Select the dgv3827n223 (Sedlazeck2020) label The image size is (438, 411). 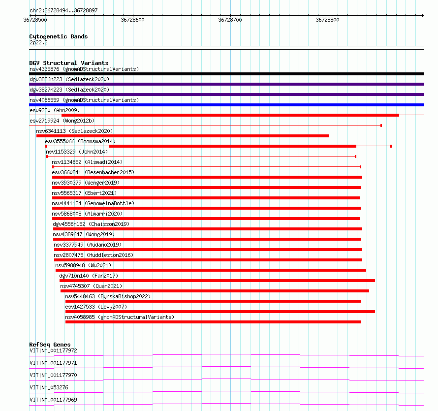point(69,90)
